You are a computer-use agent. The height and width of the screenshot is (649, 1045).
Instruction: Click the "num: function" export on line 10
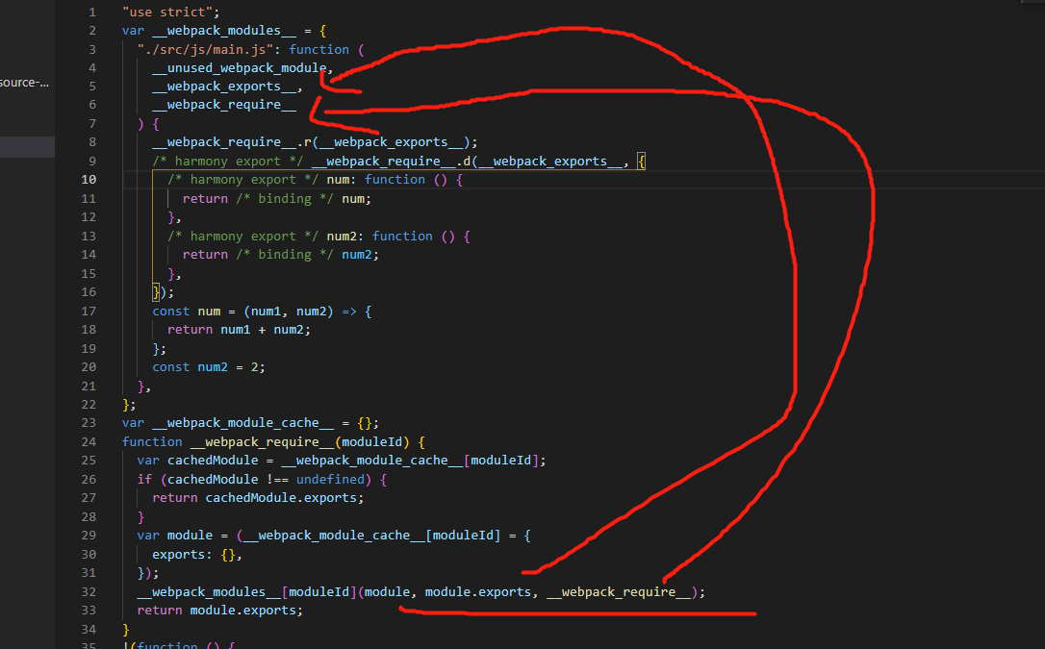[x=375, y=179]
